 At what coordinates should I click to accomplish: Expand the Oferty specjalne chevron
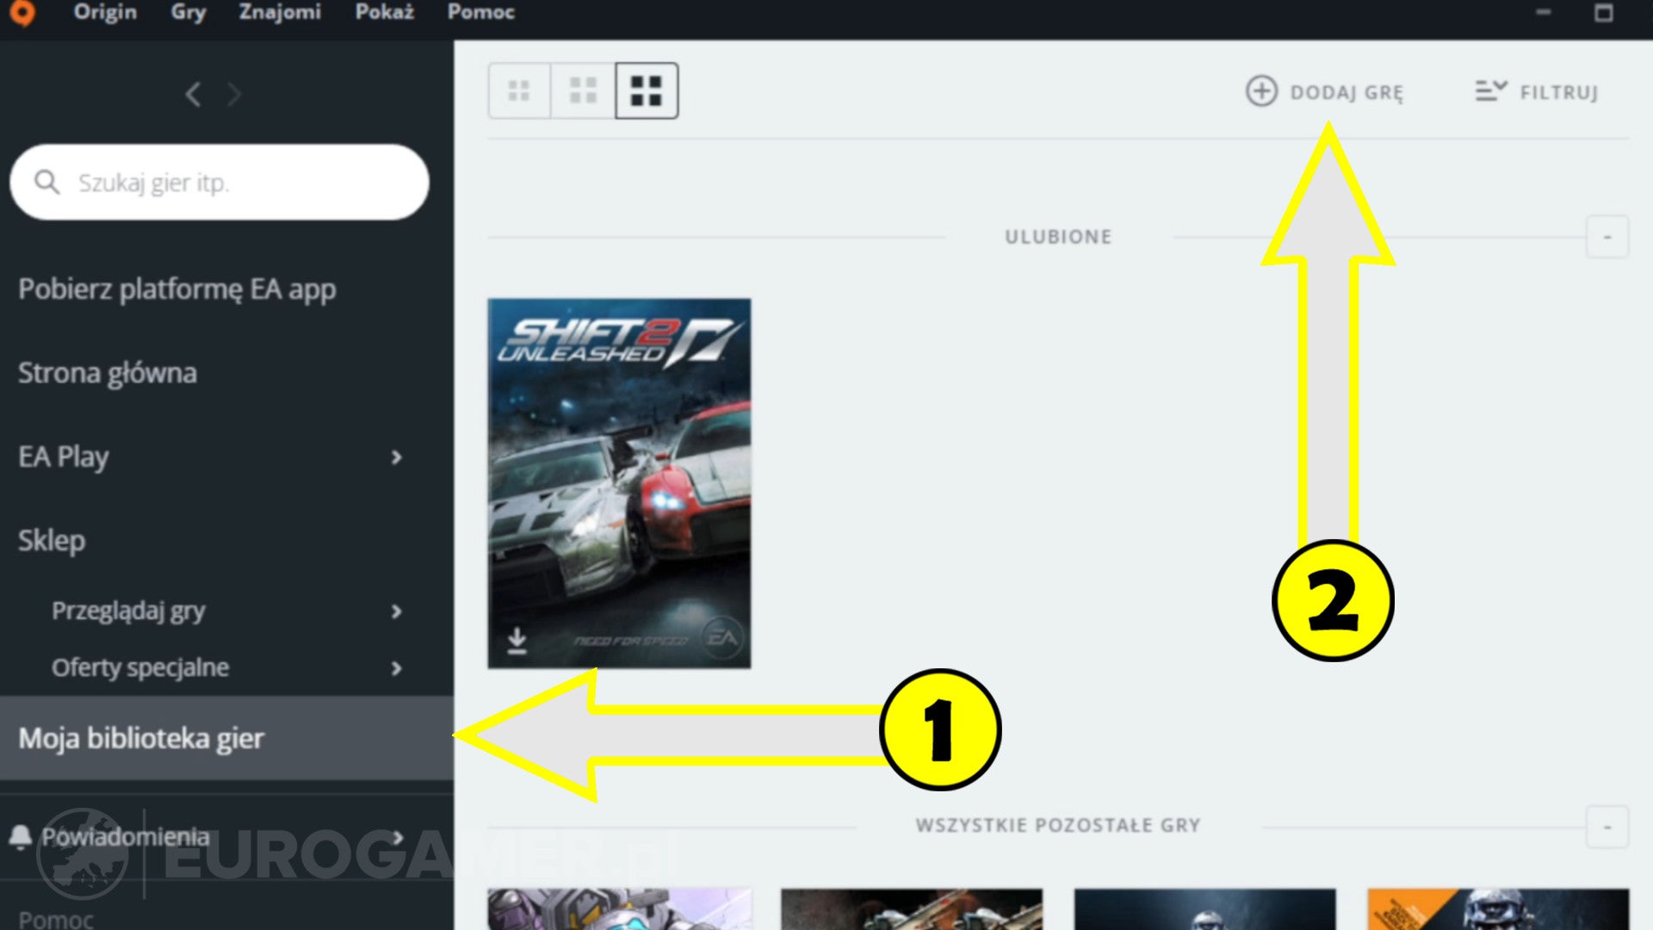click(x=396, y=668)
